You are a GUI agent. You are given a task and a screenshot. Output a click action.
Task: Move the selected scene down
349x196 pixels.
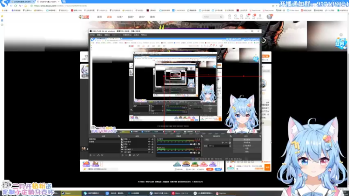click(x=102, y=155)
